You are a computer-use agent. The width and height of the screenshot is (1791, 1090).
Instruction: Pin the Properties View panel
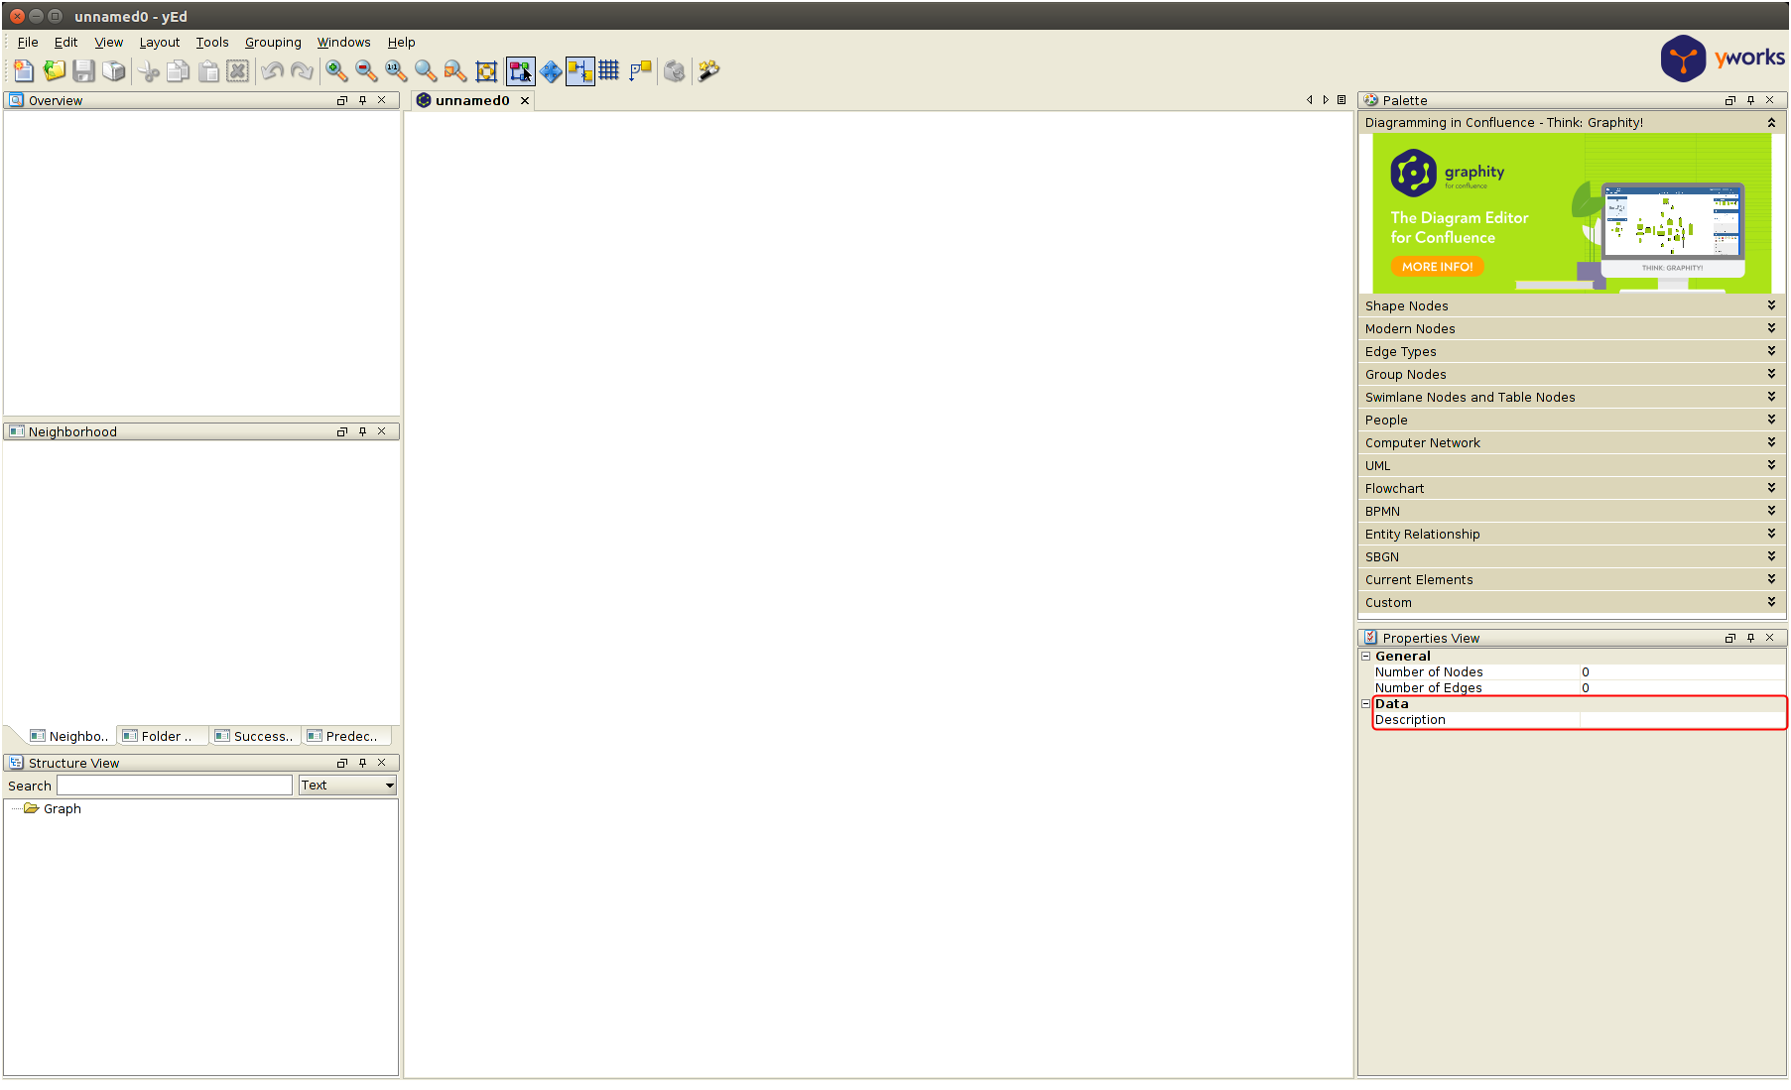(1751, 638)
